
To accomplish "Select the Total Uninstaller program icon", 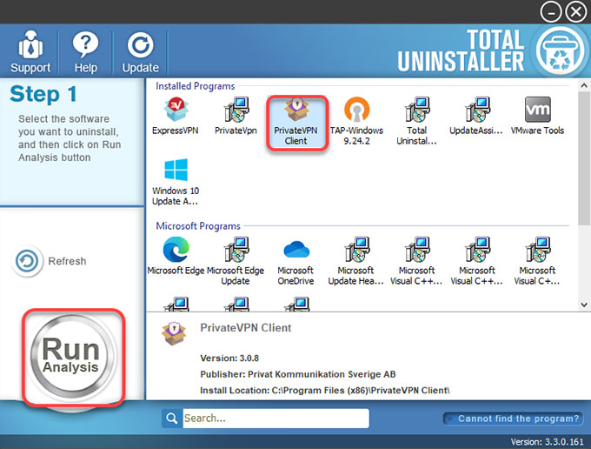I will click(417, 122).
